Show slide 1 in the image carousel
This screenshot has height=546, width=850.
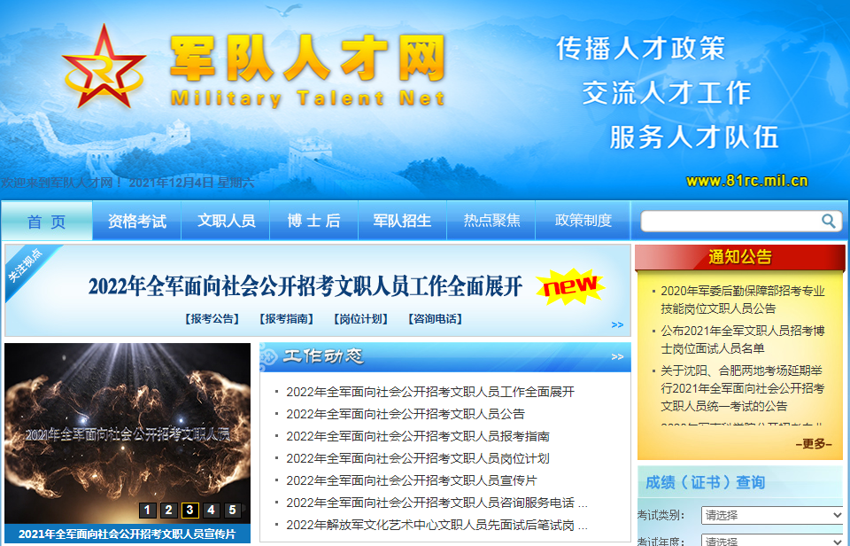(x=148, y=511)
